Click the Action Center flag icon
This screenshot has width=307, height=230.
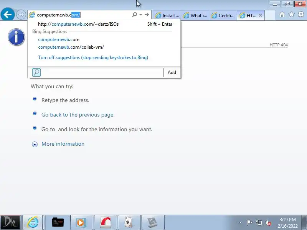(x=249, y=223)
